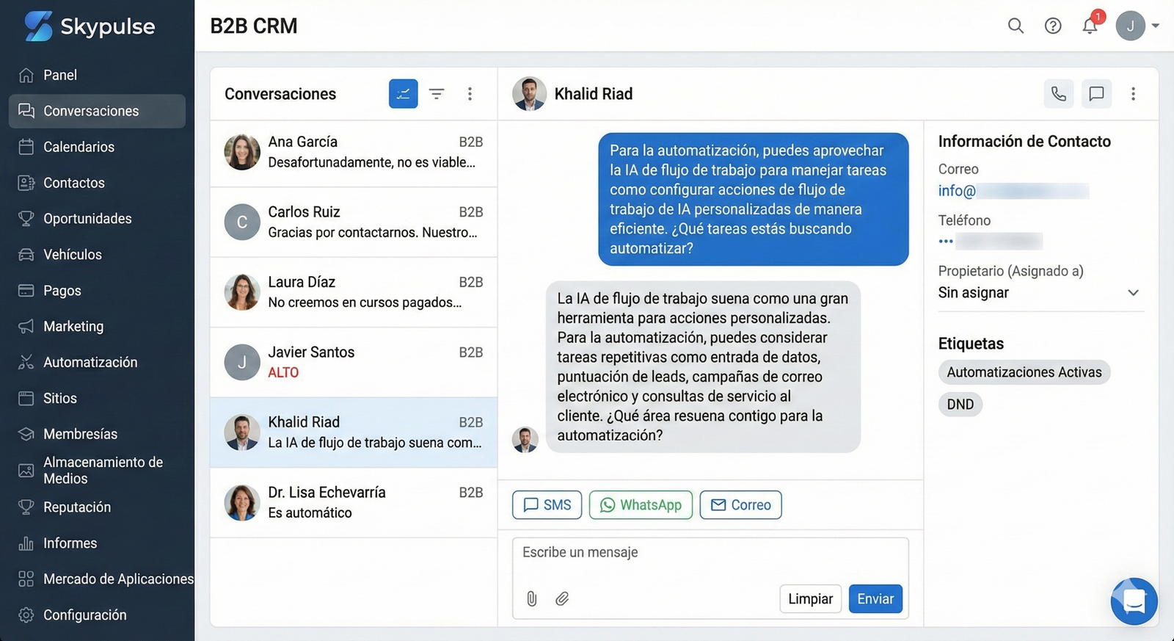The width and height of the screenshot is (1174, 641).
Task: Select the WhatsApp channel button
Action: [x=641, y=505]
